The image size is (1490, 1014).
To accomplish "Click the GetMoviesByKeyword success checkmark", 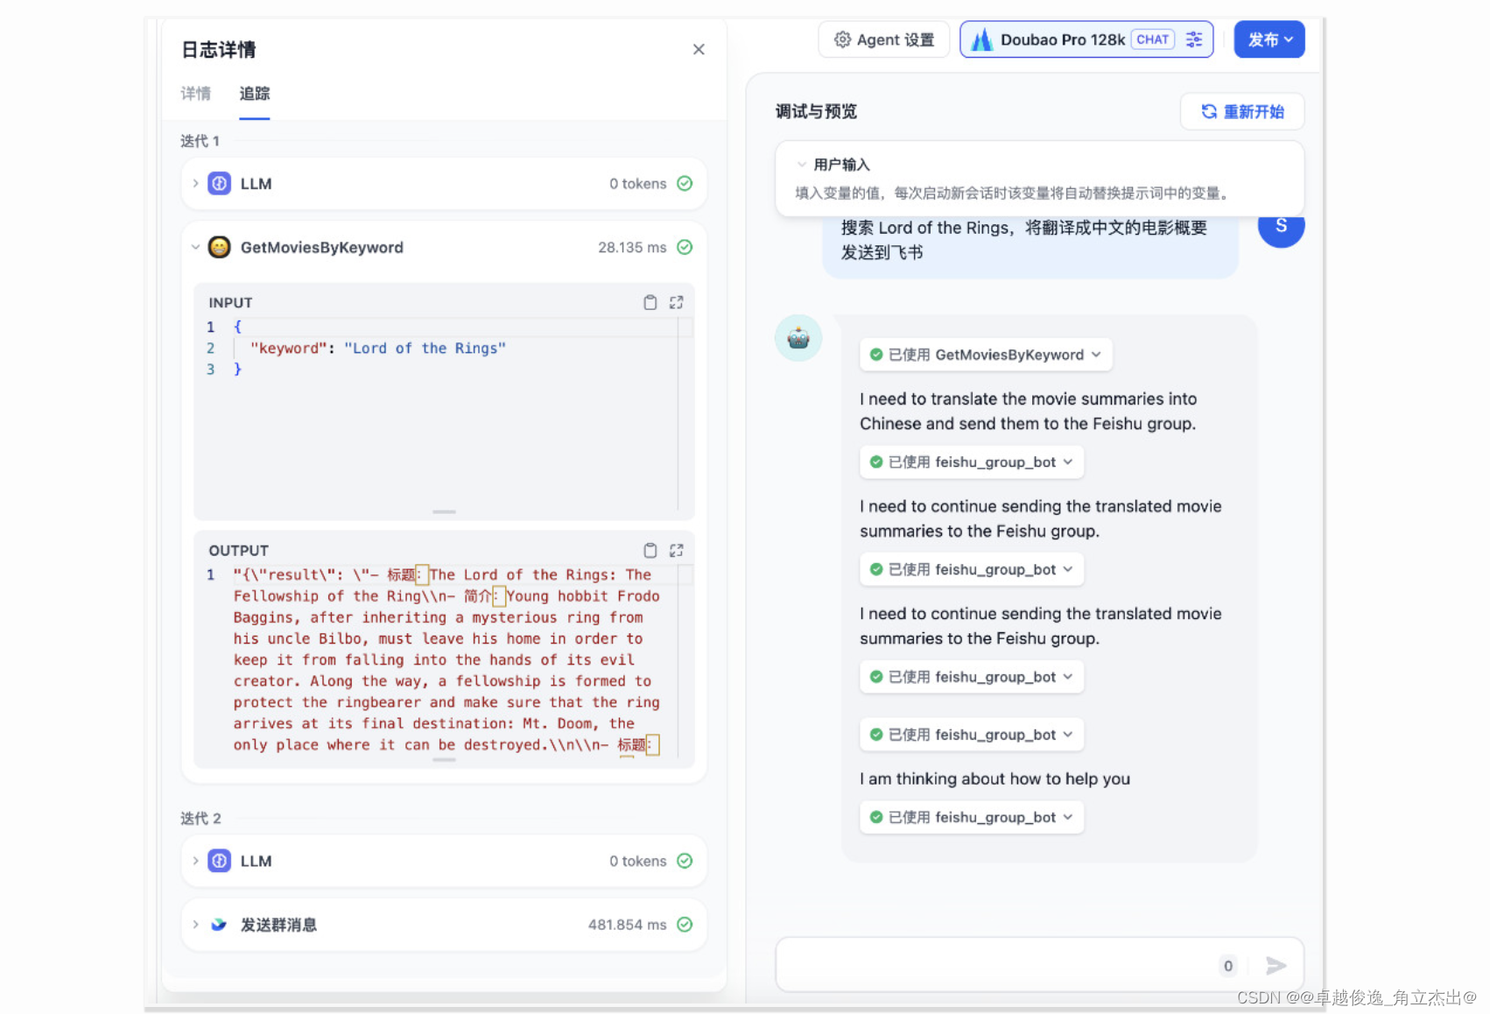I will tap(685, 247).
